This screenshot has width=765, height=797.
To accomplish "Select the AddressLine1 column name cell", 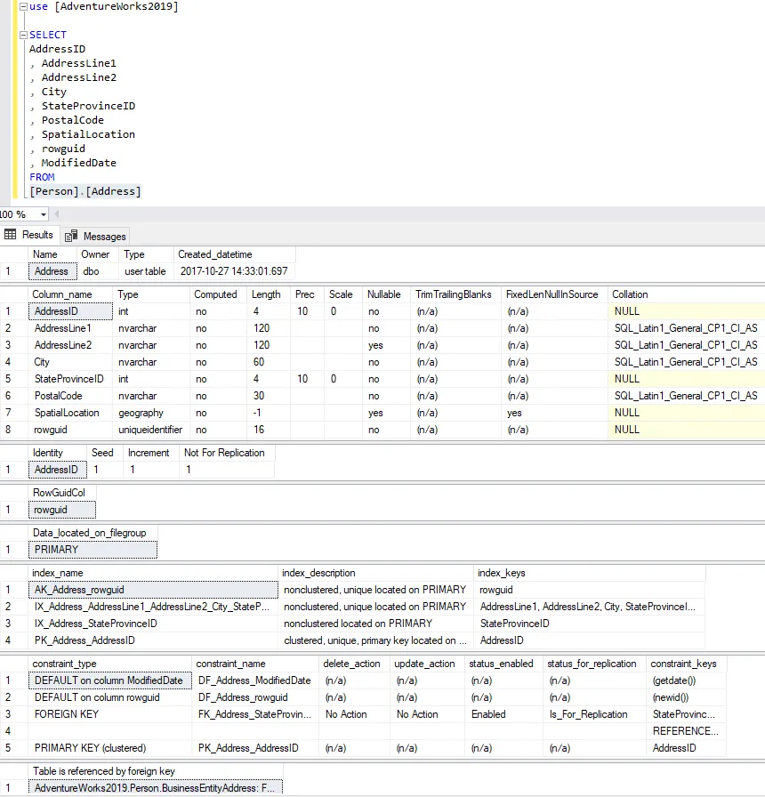I will [x=70, y=328].
